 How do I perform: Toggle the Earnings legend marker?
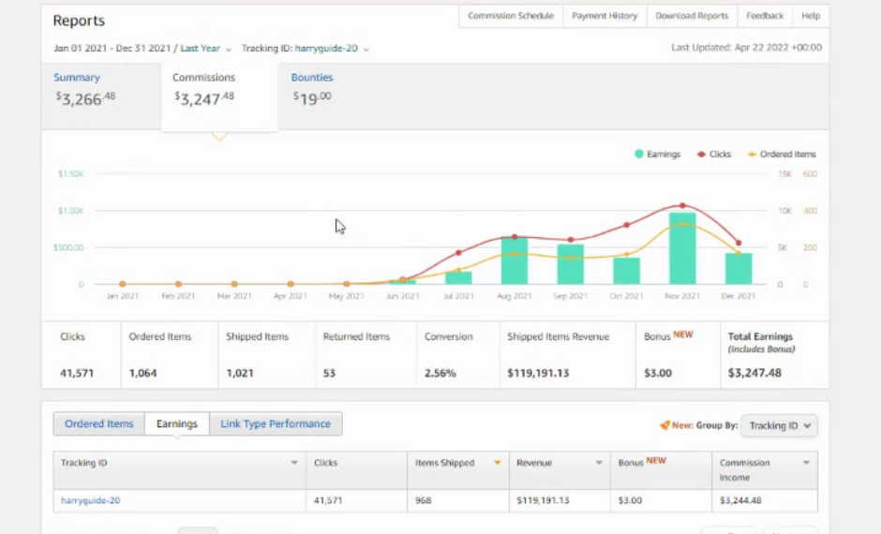pyautogui.click(x=639, y=154)
